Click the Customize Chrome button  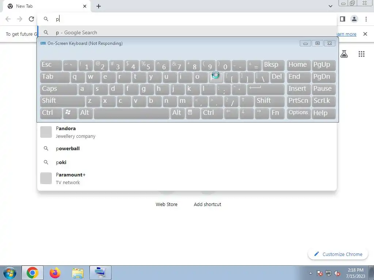pos(338,254)
